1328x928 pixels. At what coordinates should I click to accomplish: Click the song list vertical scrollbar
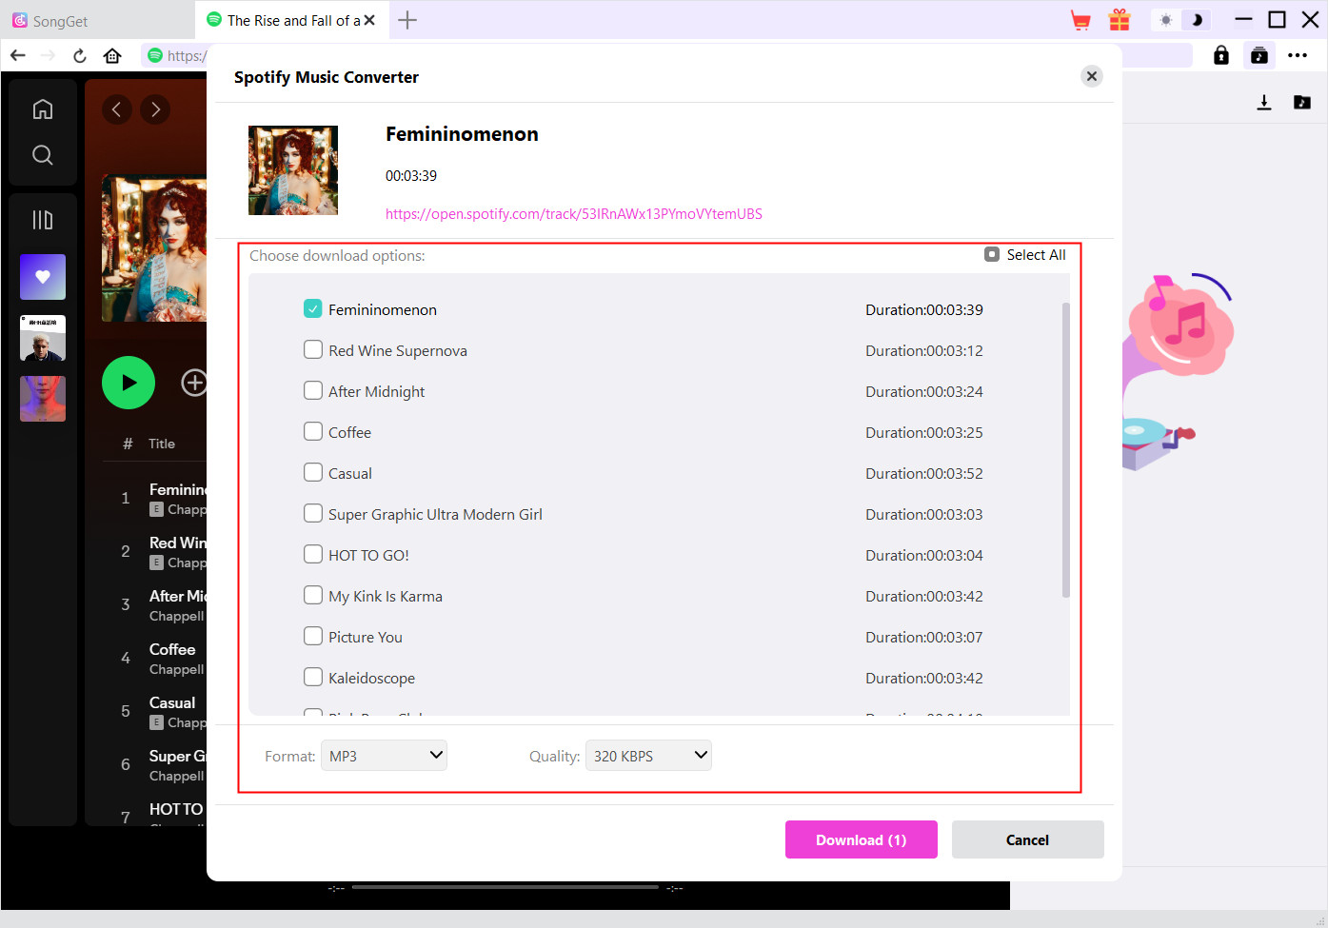(x=1065, y=450)
